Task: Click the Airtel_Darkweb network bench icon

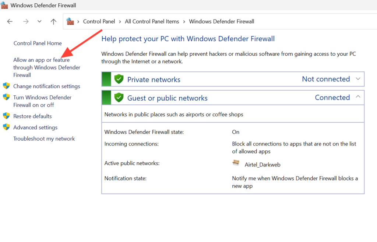Action: [236, 163]
